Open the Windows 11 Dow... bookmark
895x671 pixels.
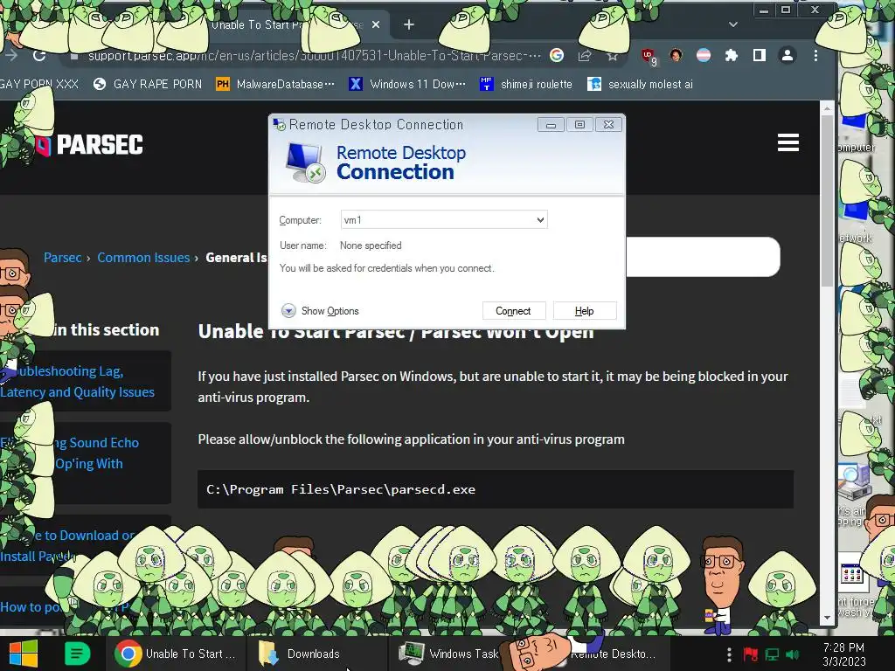407,85
